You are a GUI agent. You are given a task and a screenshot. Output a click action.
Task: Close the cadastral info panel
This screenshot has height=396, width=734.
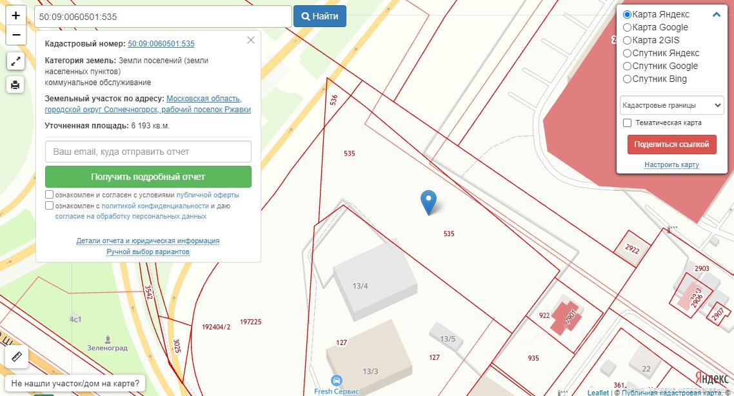pyautogui.click(x=251, y=40)
